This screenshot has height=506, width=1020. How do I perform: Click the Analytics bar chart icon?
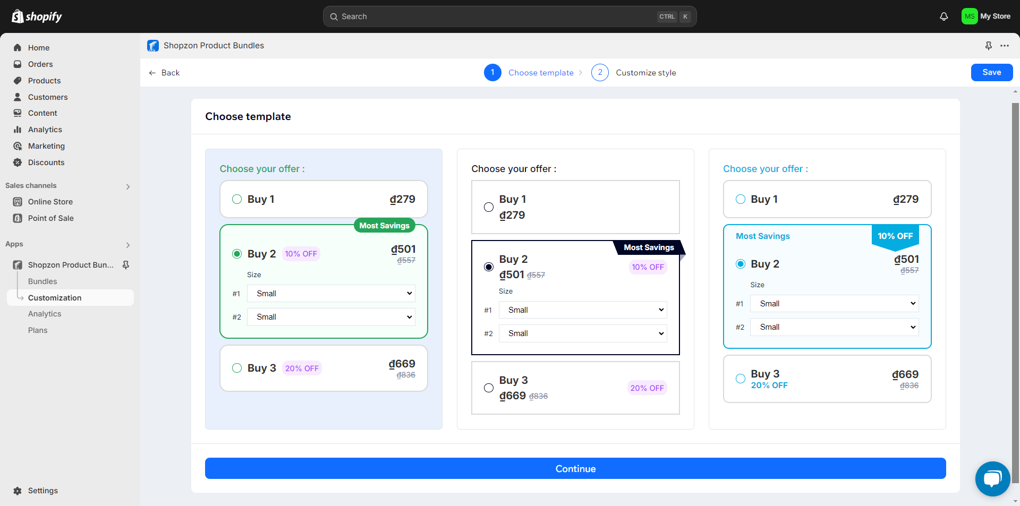tap(18, 130)
